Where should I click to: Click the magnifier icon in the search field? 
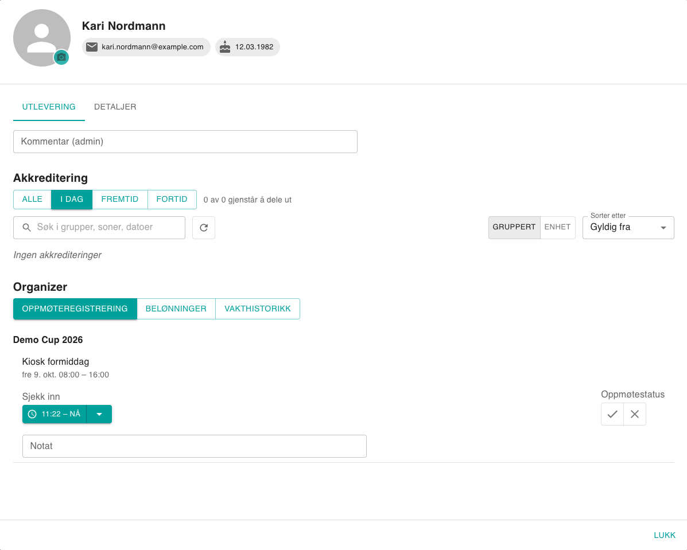(27, 228)
